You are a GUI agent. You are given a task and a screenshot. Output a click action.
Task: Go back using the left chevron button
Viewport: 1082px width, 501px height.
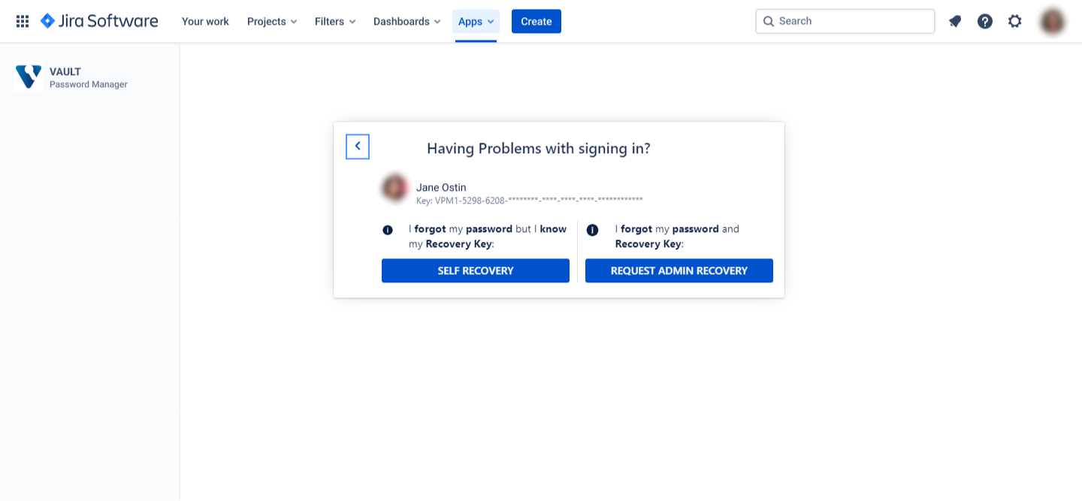point(358,146)
